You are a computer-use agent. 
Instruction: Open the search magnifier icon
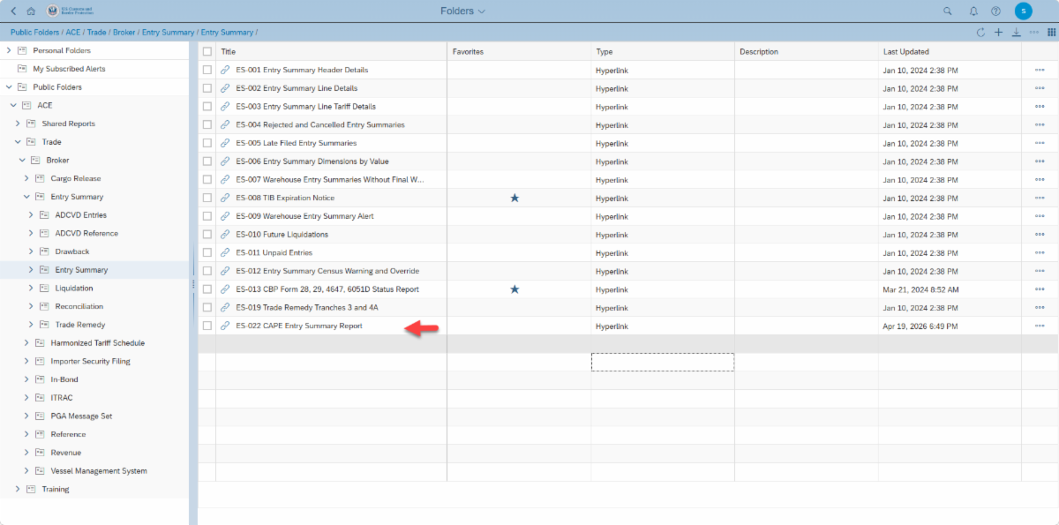948,11
